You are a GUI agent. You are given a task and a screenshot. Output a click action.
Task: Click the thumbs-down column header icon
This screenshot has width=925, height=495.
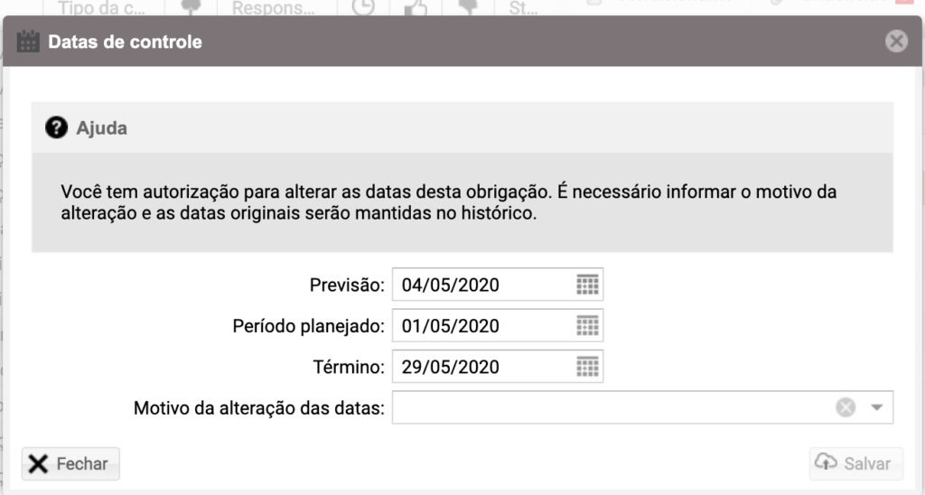[468, 7]
